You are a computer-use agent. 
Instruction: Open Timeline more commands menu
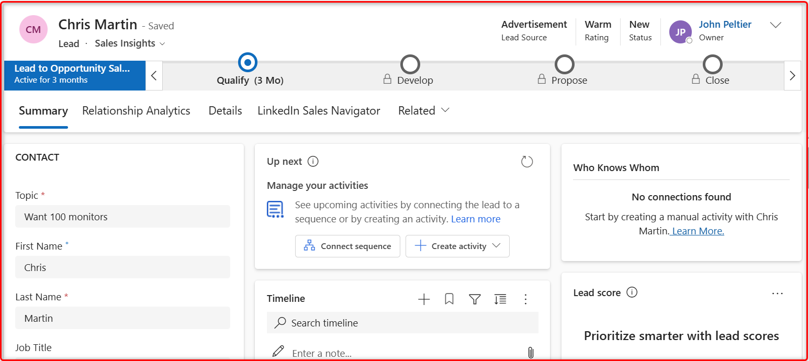tap(526, 299)
